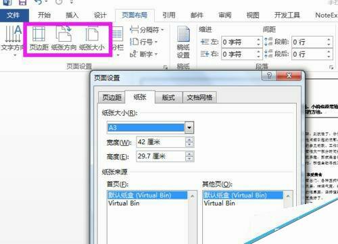Select Virtual Bin in the 首页 list
338x244 pixels.
[x=147, y=203]
